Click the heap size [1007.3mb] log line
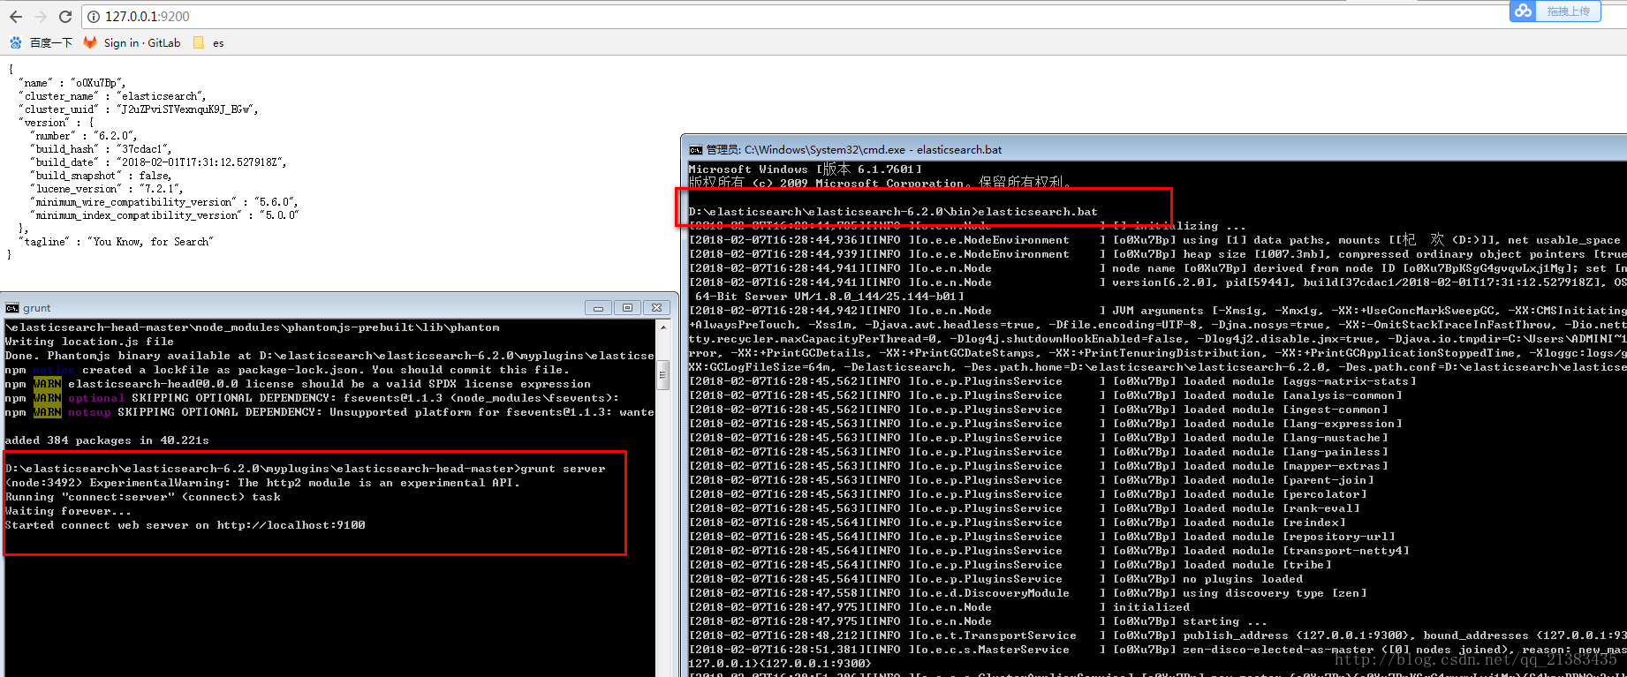1627x677 pixels. pos(1157,254)
